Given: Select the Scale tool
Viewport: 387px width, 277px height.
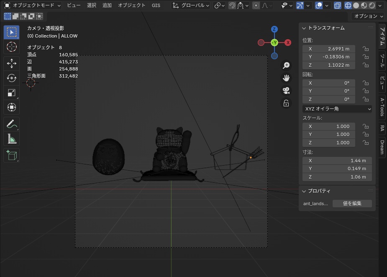Looking at the screenshot, I should pos(11,93).
